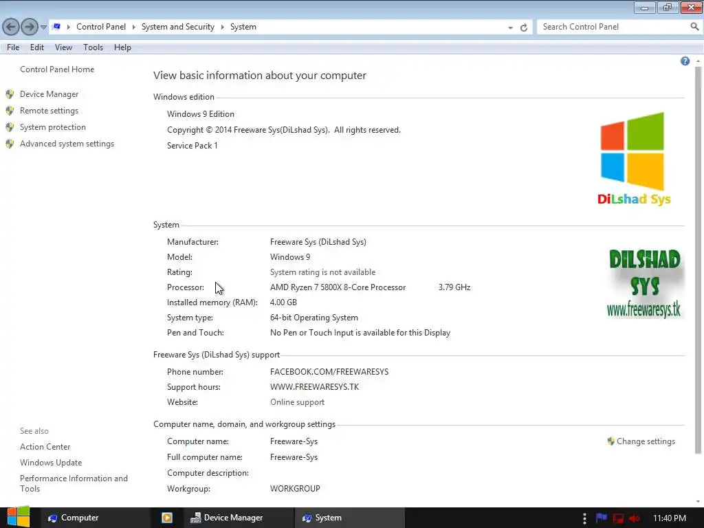Open recent pages dropdown next to Forward
This screenshot has width=704, height=528.
point(43,27)
